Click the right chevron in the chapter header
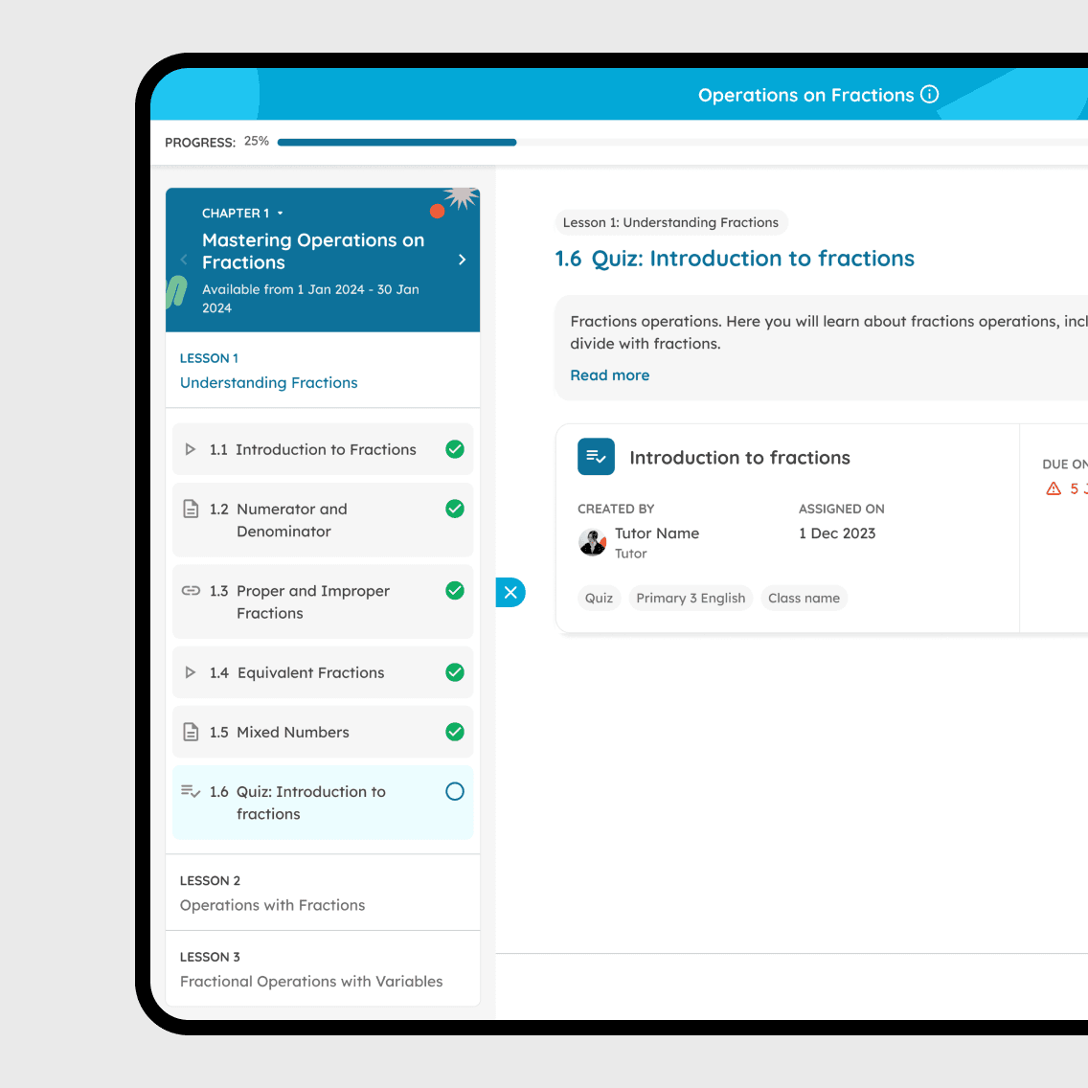The width and height of the screenshot is (1088, 1088). coord(462,260)
